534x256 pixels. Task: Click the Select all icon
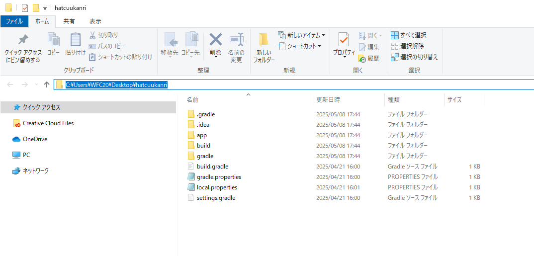point(395,35)
